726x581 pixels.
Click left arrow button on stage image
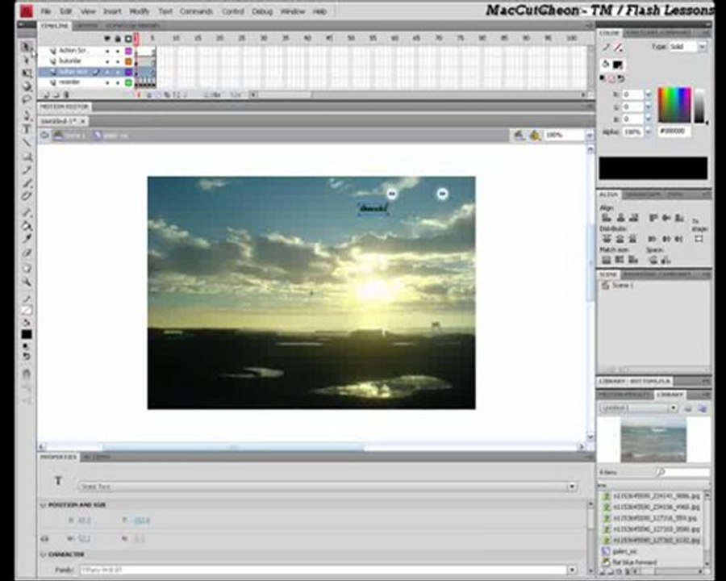392,194
